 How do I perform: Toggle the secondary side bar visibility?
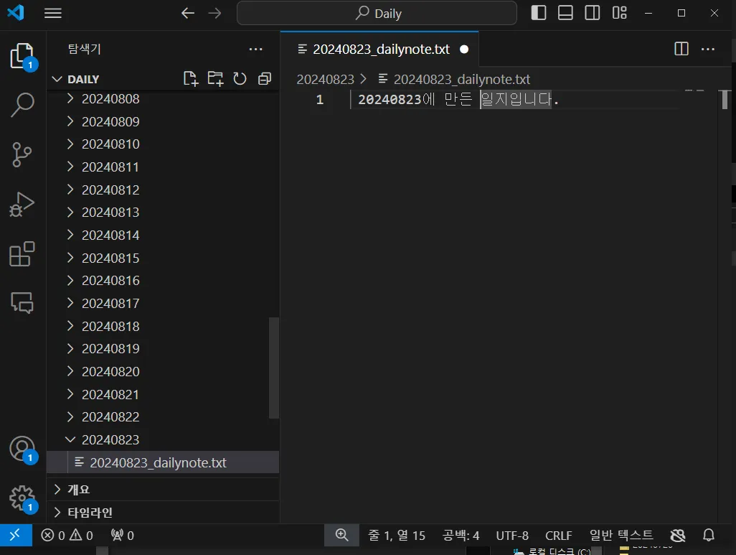[x=593, y=13]
